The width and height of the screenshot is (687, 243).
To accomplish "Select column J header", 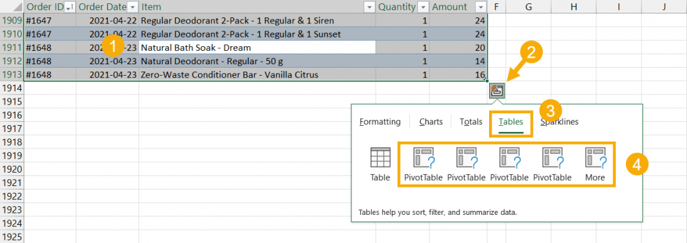I will point(664,7).
